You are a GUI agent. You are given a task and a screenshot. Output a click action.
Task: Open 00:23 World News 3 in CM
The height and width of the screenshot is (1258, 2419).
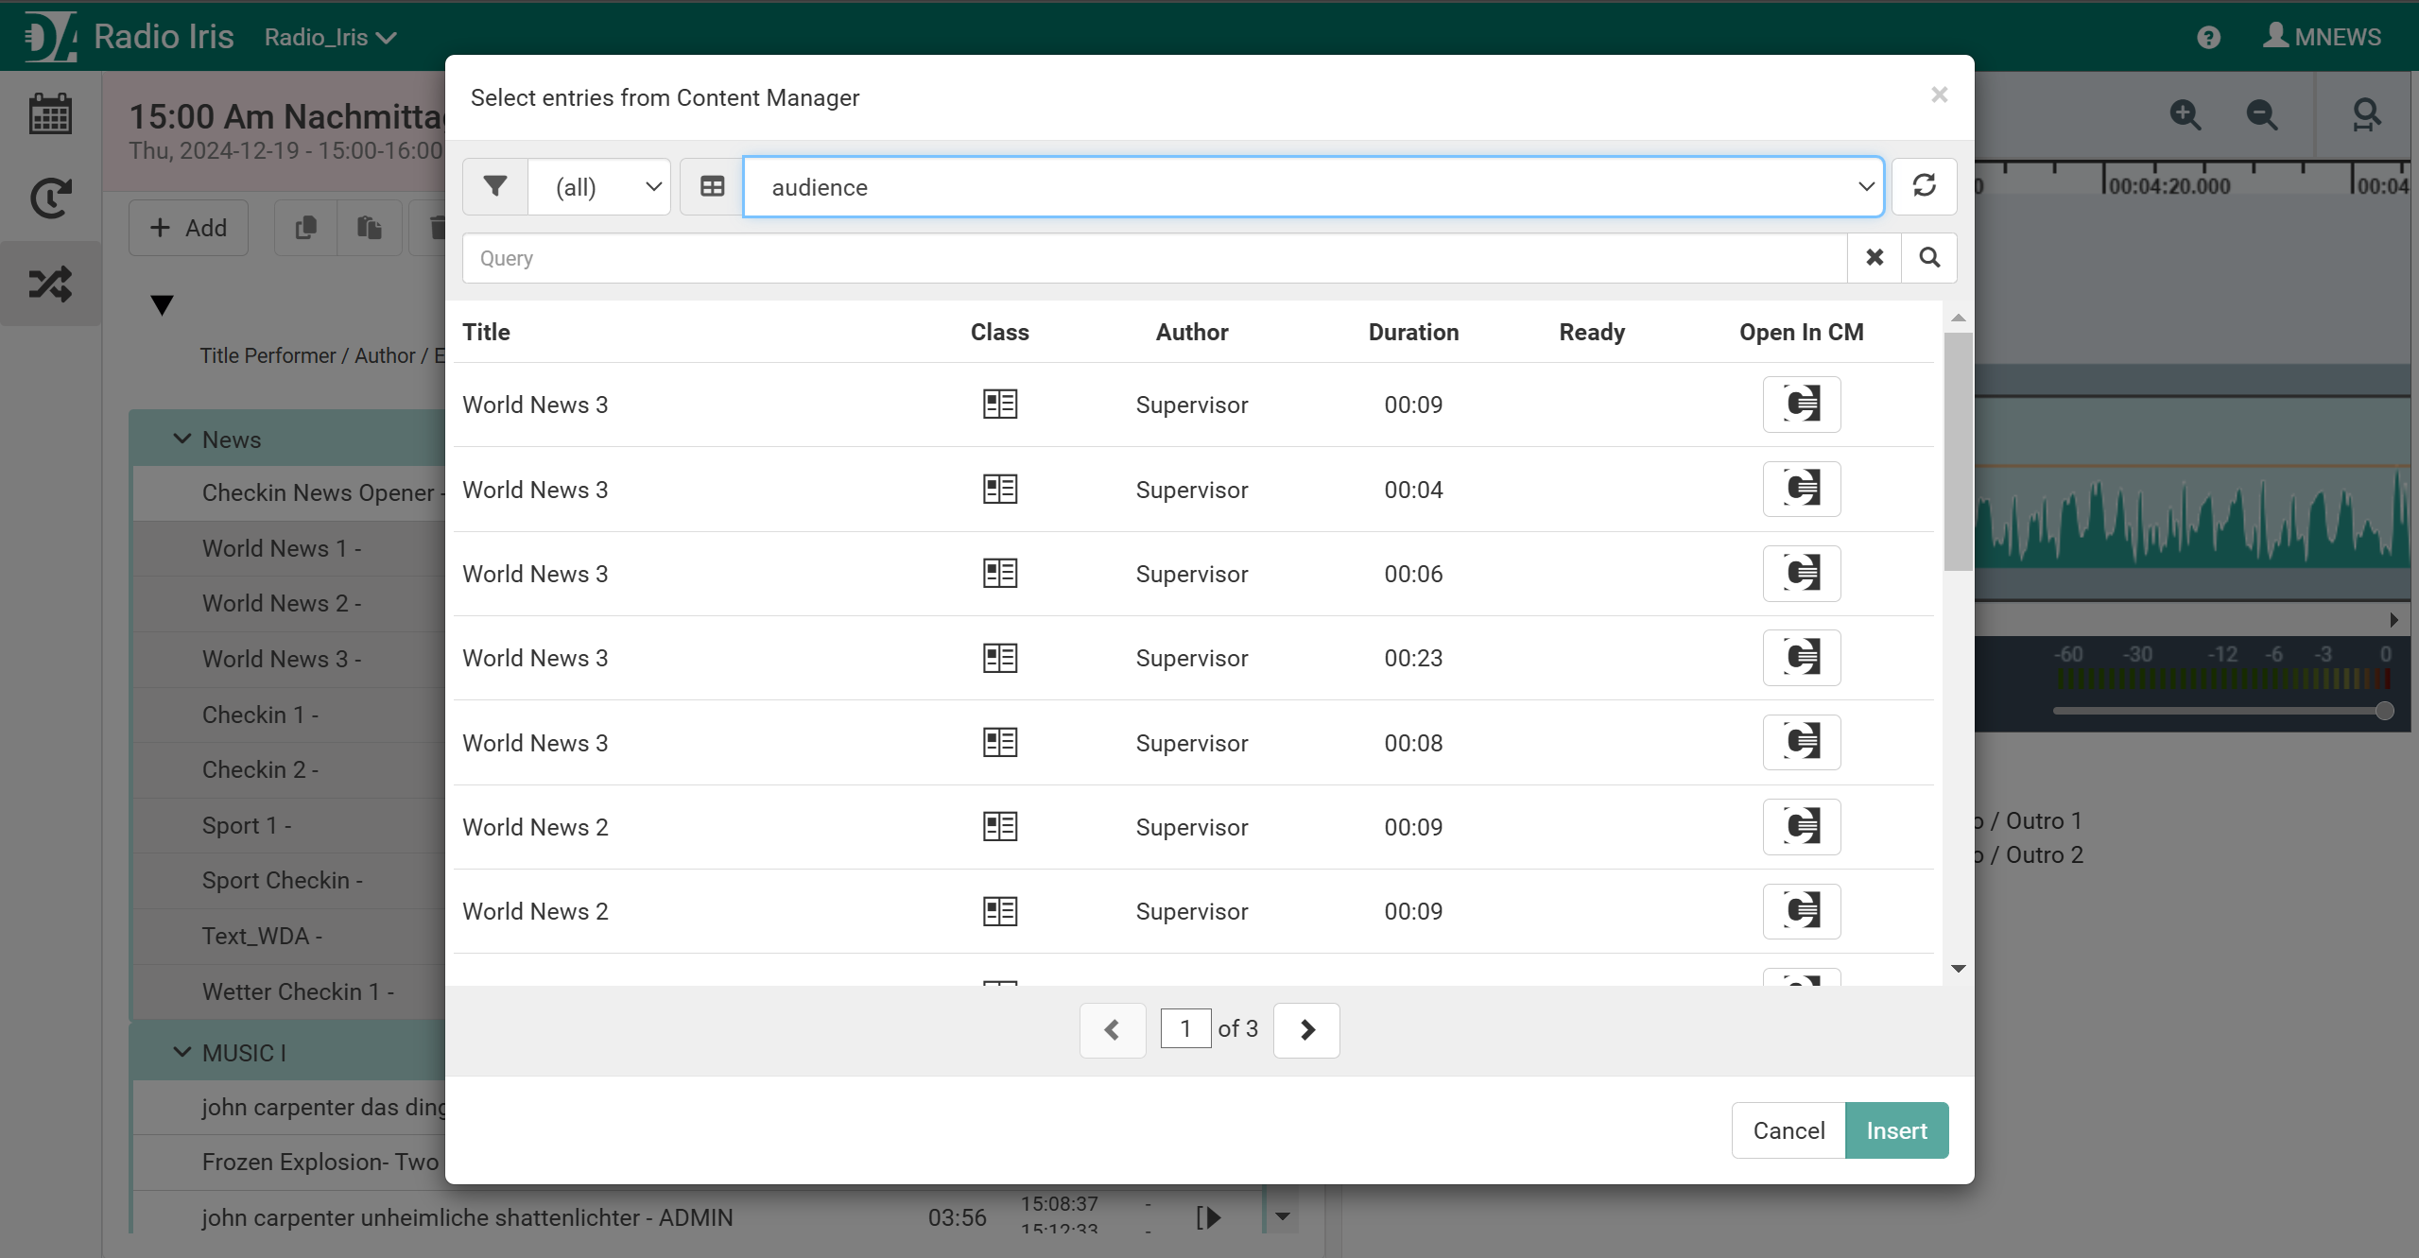[1801, 657]
